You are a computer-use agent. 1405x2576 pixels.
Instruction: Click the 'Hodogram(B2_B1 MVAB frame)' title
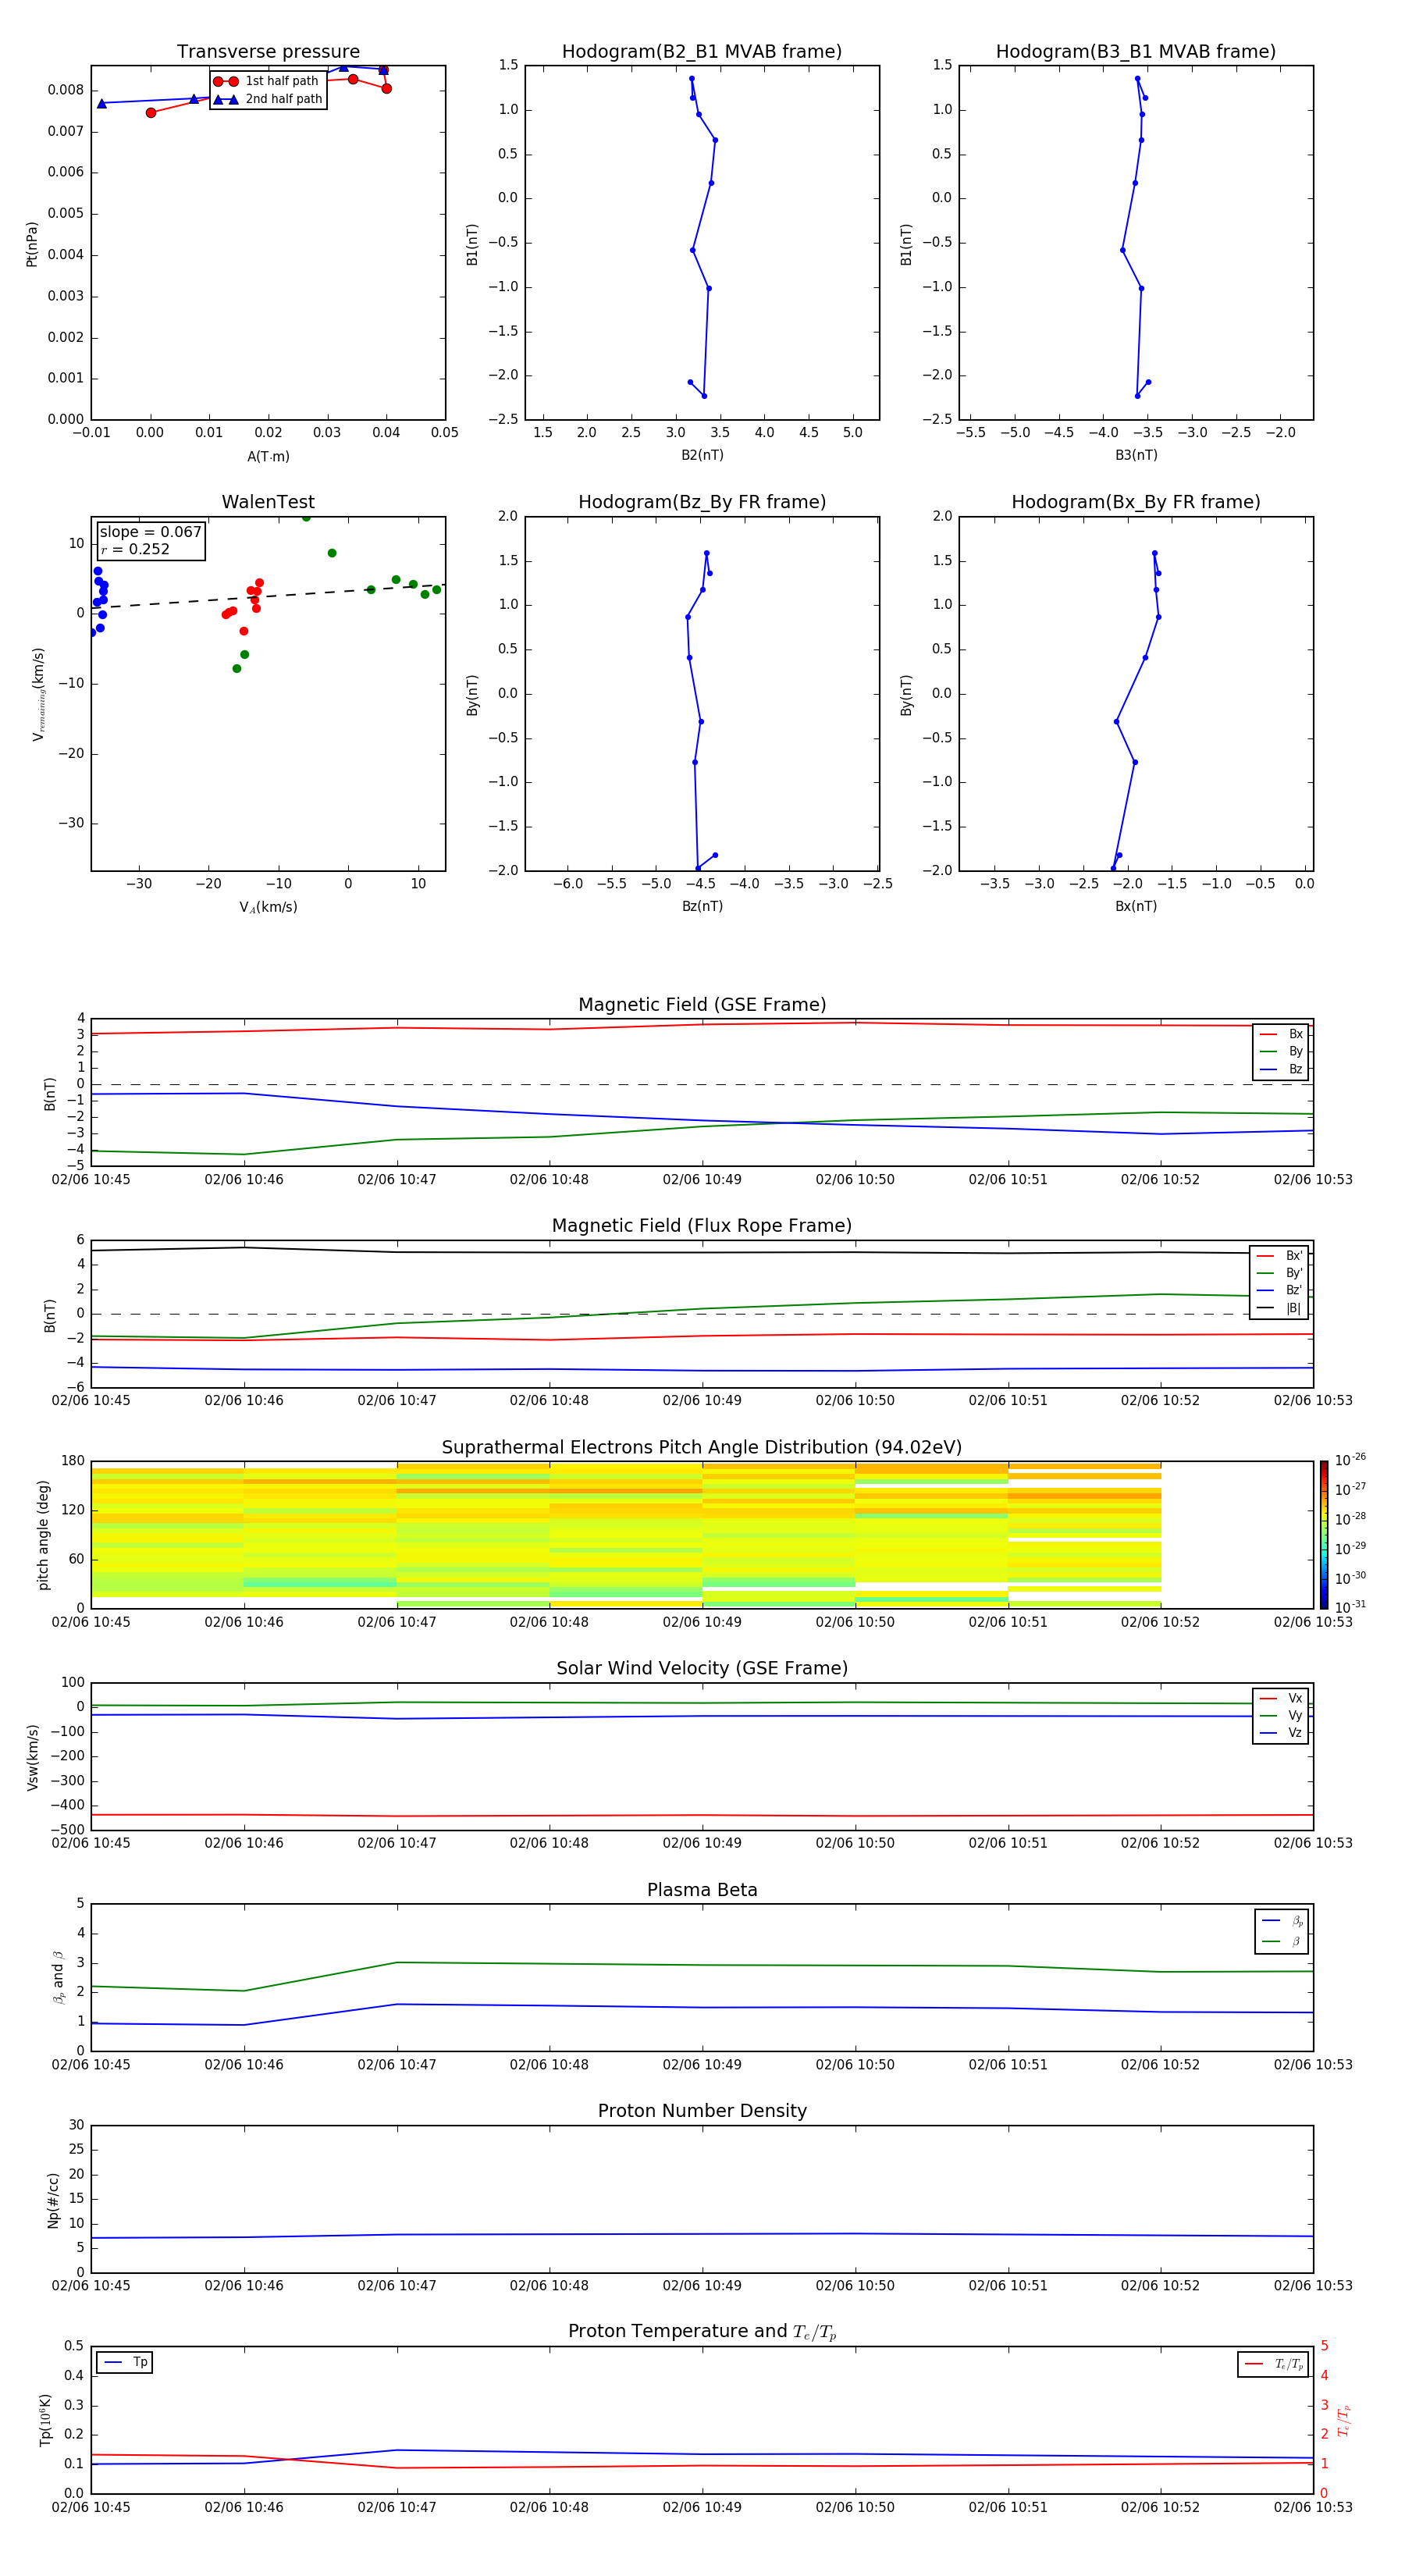pyautogui.click(x=702, y=52)
